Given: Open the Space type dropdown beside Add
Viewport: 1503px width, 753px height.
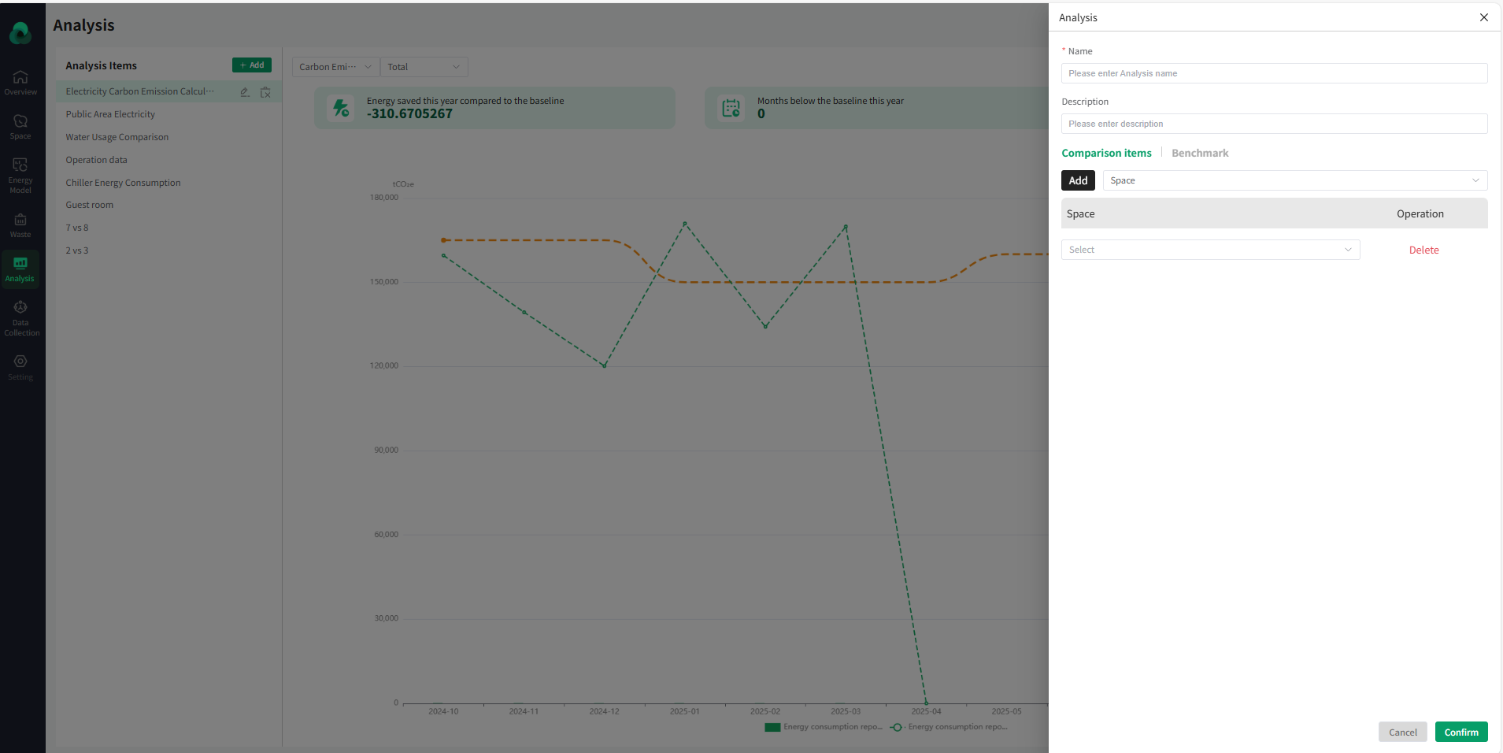Looking at the screenshot, I should click(1294, 180).
